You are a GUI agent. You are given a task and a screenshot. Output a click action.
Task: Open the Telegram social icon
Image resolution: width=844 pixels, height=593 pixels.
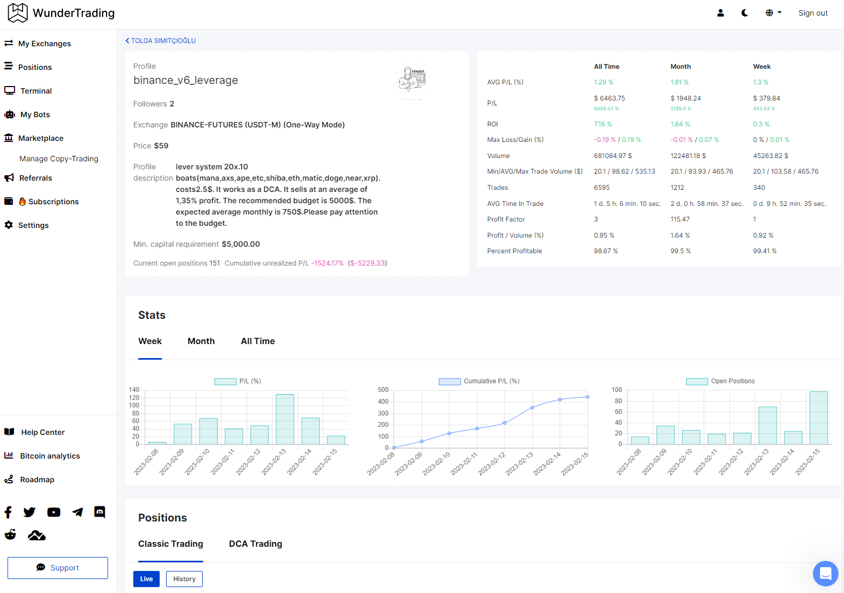point(78,512)
